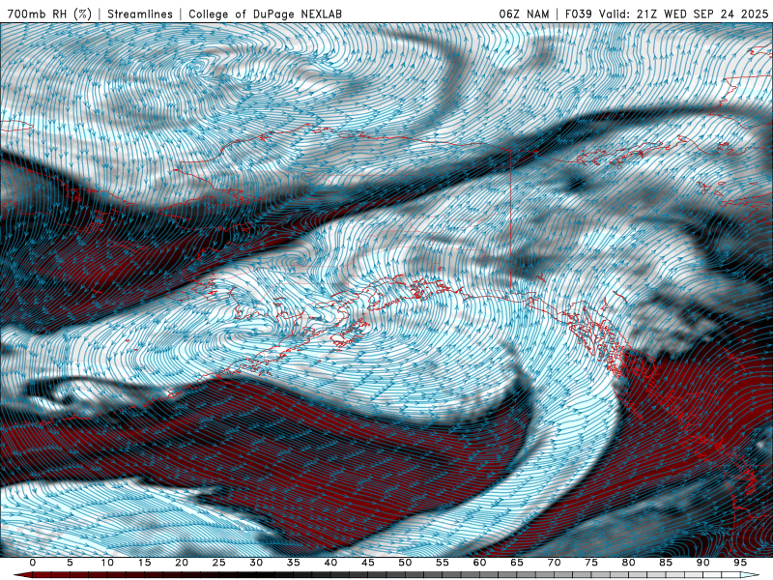Click the "75" value on the color scale
Image resolution: width=773 pixels, height=580 pixels.
tap(591, 563)
